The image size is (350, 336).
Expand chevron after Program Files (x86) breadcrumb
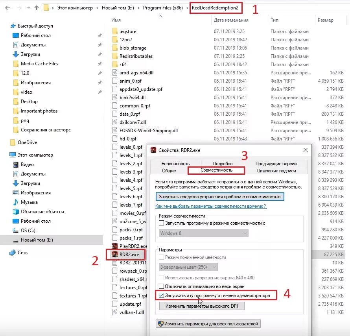[x=187, y=8]
